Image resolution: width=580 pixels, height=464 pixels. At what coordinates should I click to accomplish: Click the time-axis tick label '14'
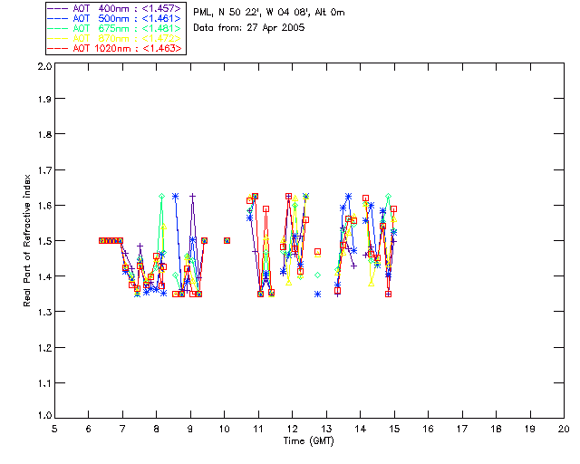coord(361,429)
